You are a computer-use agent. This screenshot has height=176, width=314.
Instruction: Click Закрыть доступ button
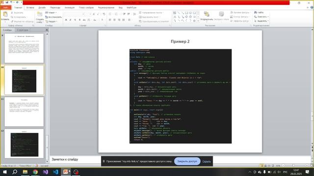(x=187, y=161)
